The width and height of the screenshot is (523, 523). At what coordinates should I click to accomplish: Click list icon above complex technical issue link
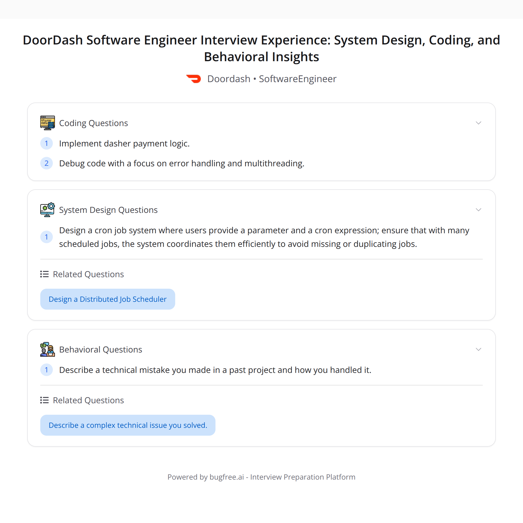(44, 400)
